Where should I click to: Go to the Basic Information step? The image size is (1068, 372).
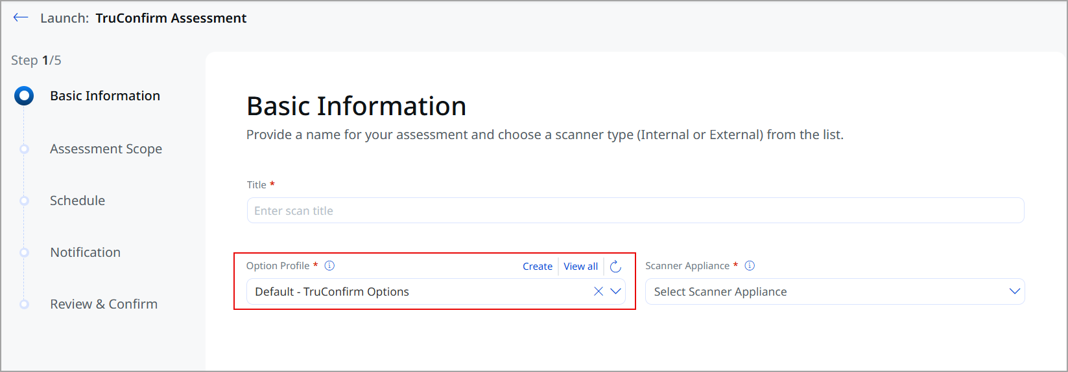pos(105,96)
